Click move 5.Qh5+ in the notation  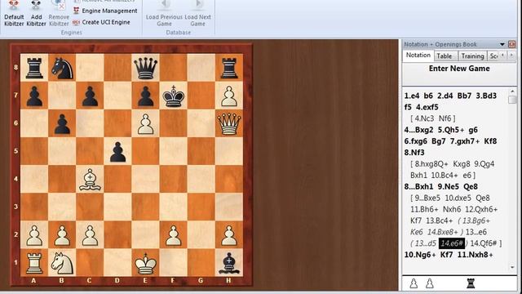(x=451, y=130)
